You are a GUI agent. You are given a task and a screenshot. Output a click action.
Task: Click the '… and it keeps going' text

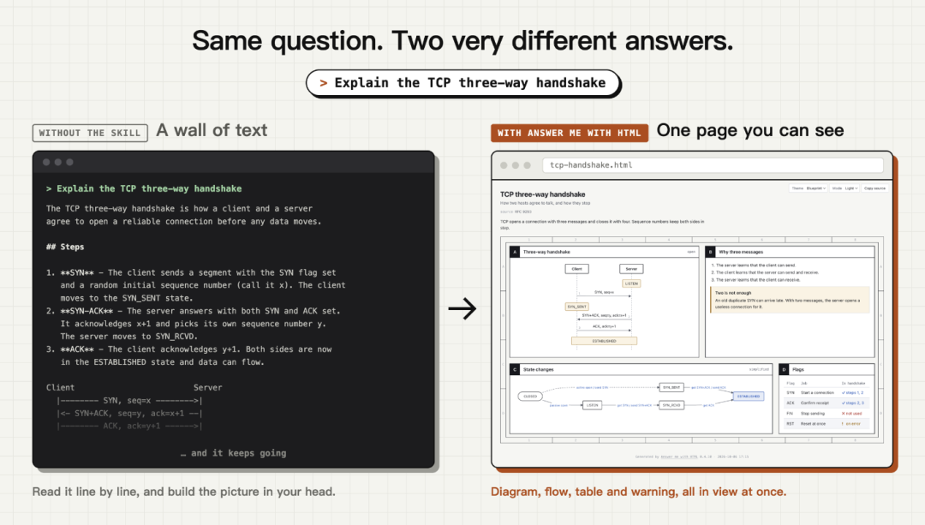point(233,453)
